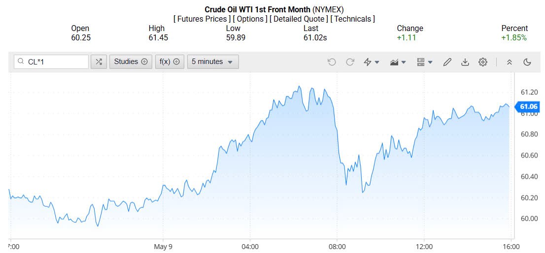Screen dimensions: 545x253
Task: View the Technicals page
Action: pyautogui.click(x=352, y=19)
